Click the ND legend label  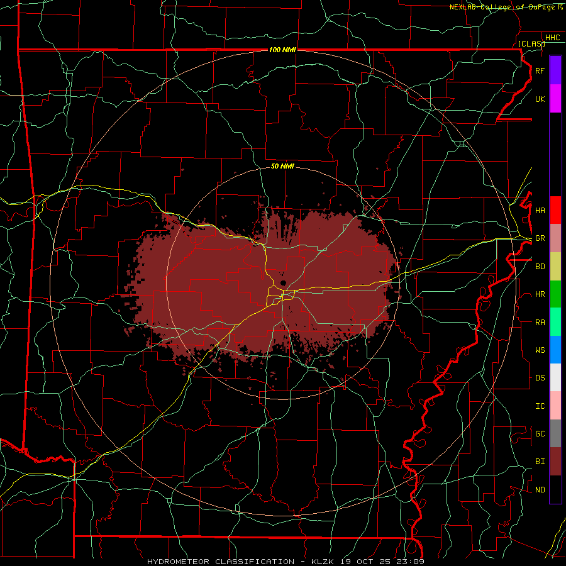click(x=540, y=490)
